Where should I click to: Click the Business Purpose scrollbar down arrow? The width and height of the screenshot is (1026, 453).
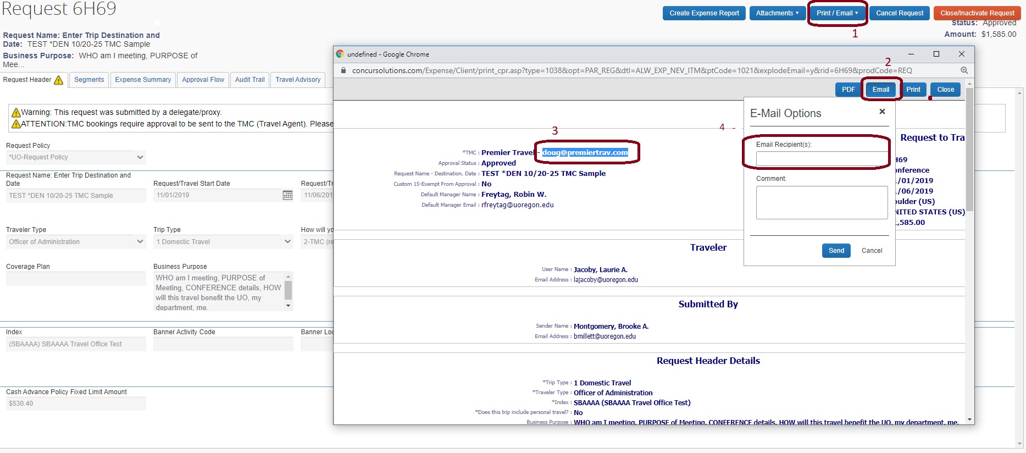[289, 306]
